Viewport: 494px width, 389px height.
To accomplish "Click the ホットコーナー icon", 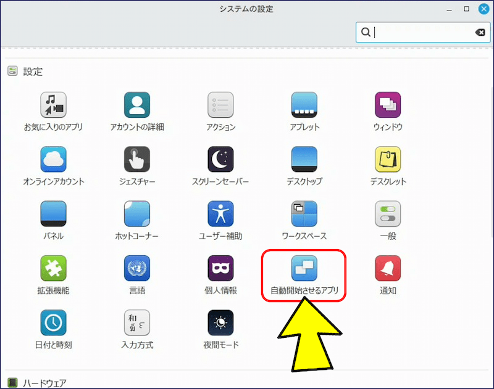I will 136,213.
